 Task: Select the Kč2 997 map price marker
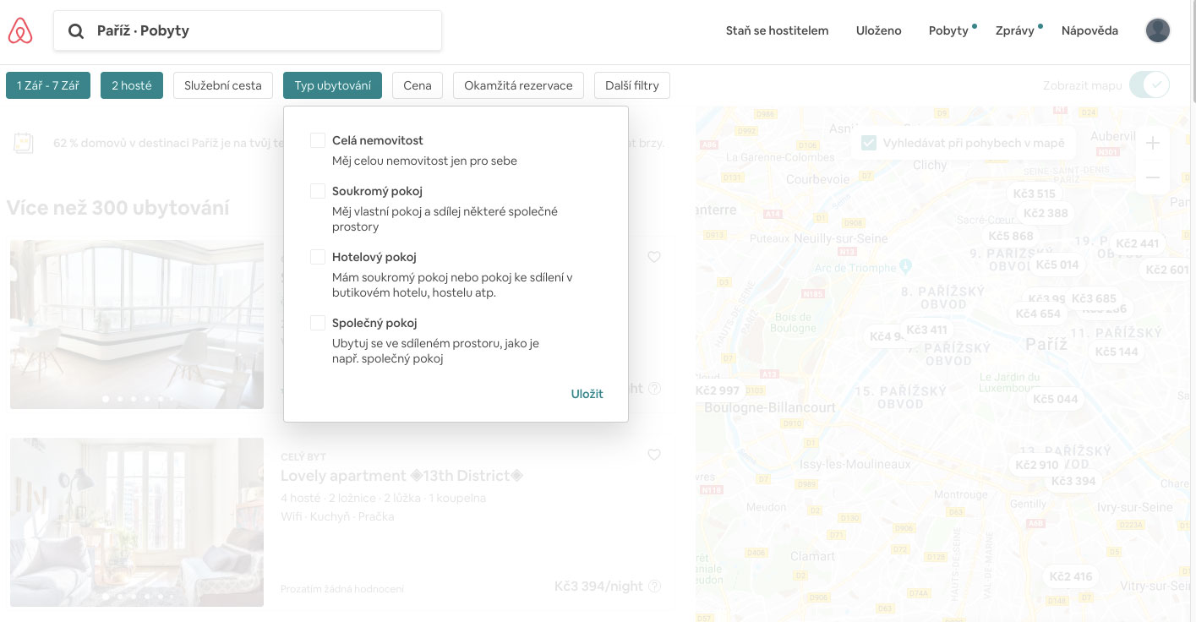pos(718,390)
